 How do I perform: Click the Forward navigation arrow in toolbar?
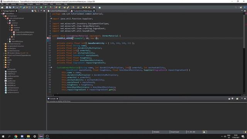(x=94, y=7)
